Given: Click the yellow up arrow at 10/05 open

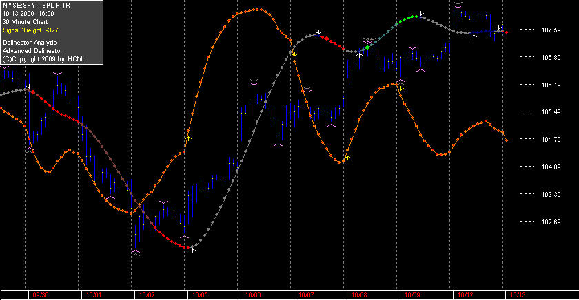Looking at the screenshot, I should point(188,138).
